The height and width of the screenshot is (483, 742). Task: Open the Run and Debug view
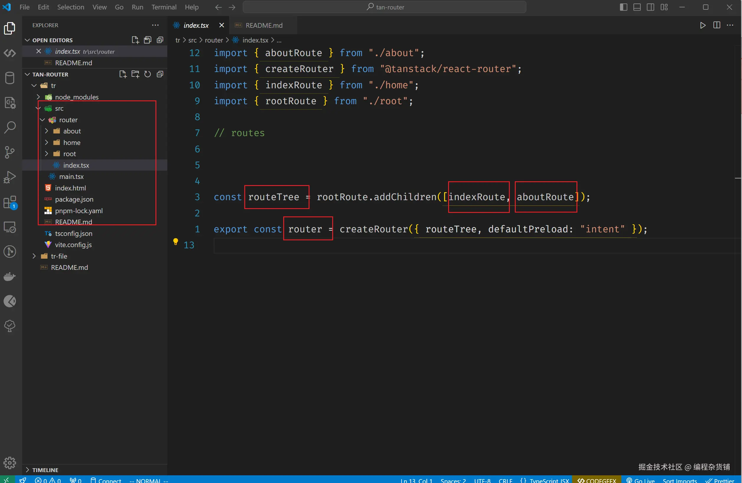[x=10, y=177]
